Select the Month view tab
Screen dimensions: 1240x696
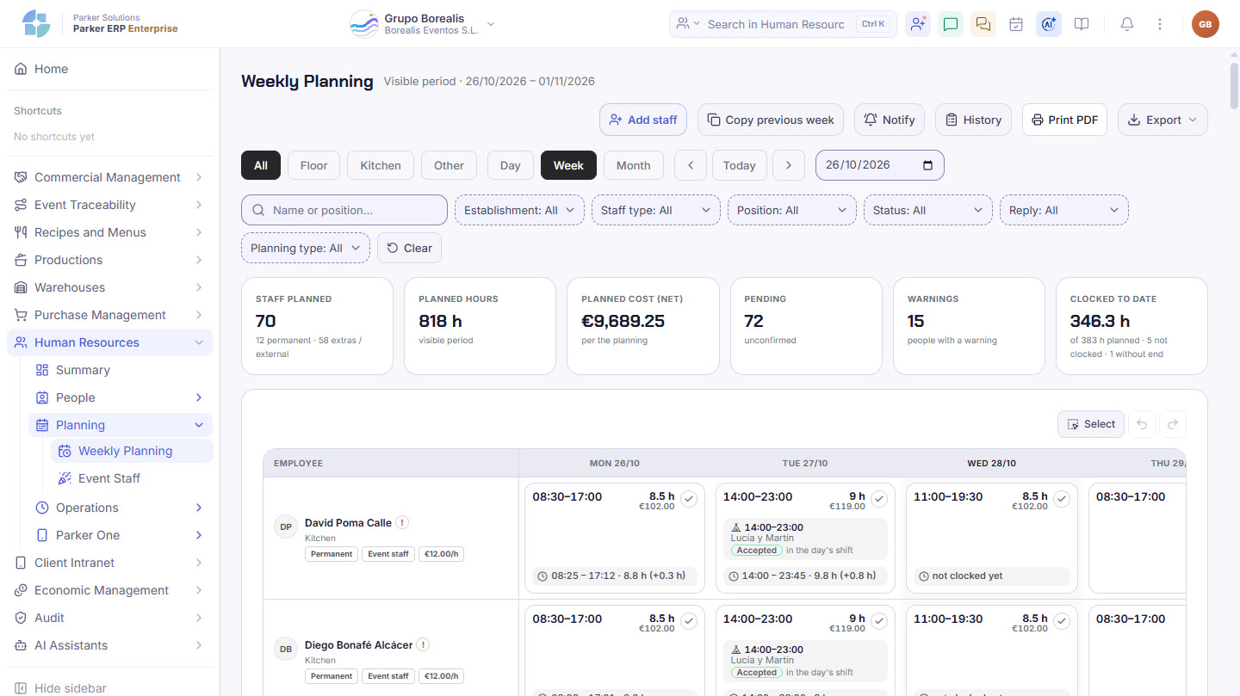pos(634,165)
